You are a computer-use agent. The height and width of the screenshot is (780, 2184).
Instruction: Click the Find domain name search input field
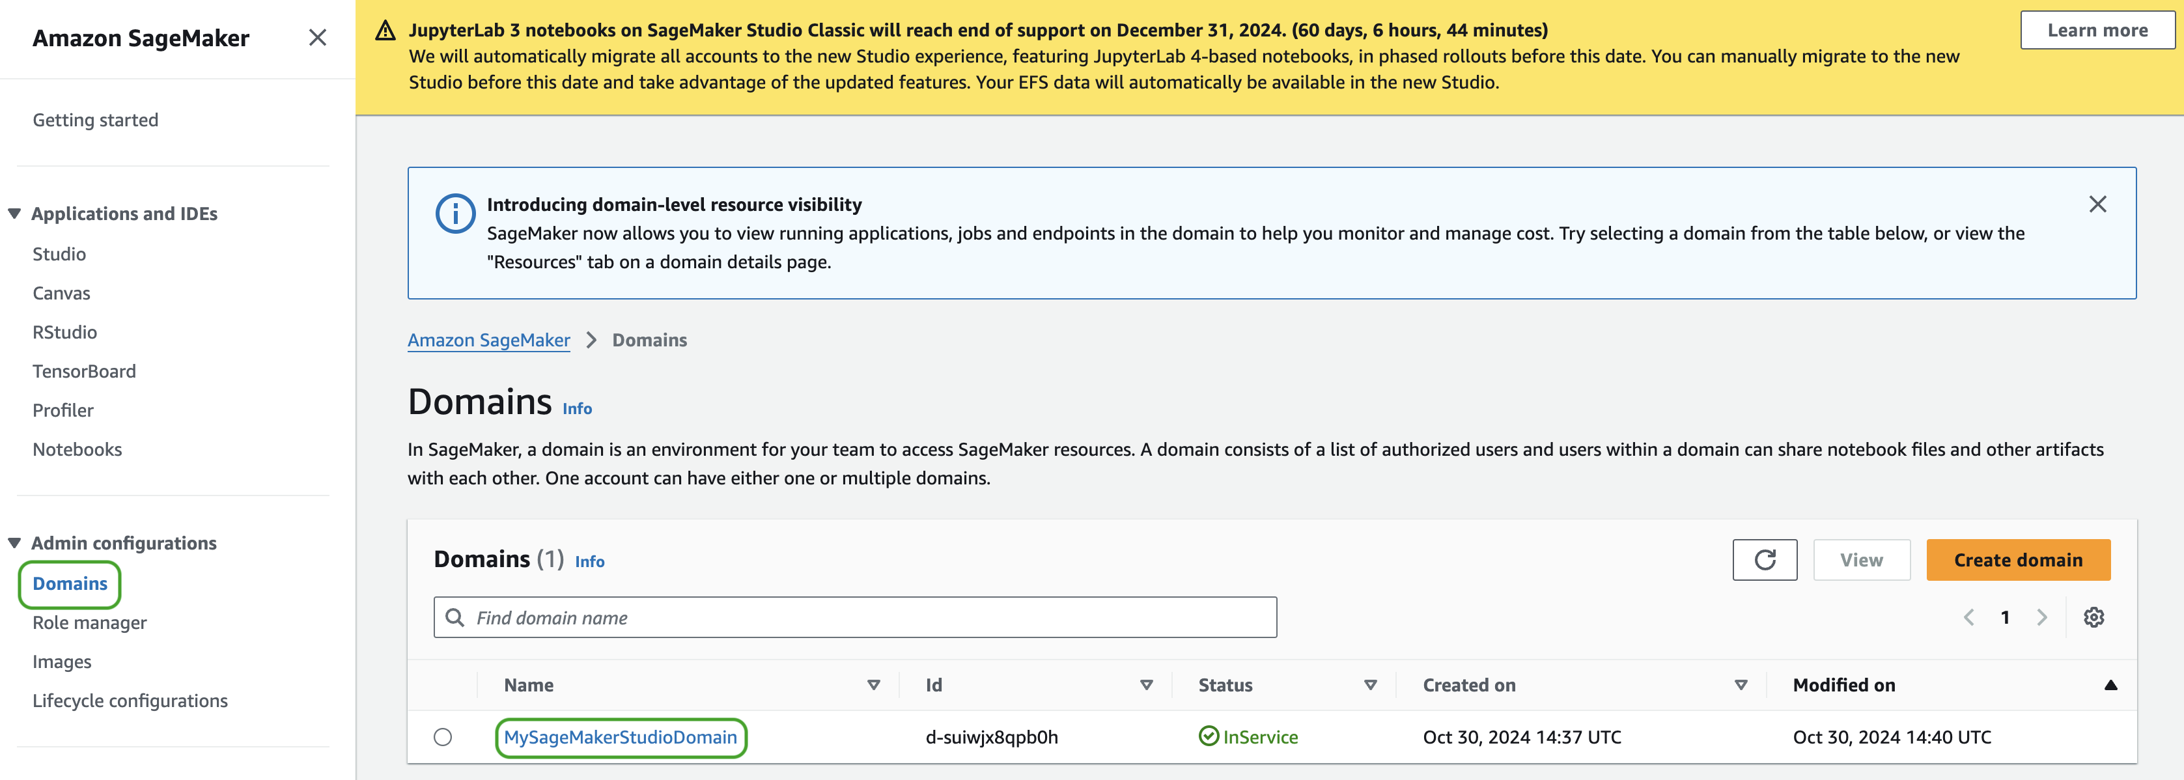[x=854, y=617]
